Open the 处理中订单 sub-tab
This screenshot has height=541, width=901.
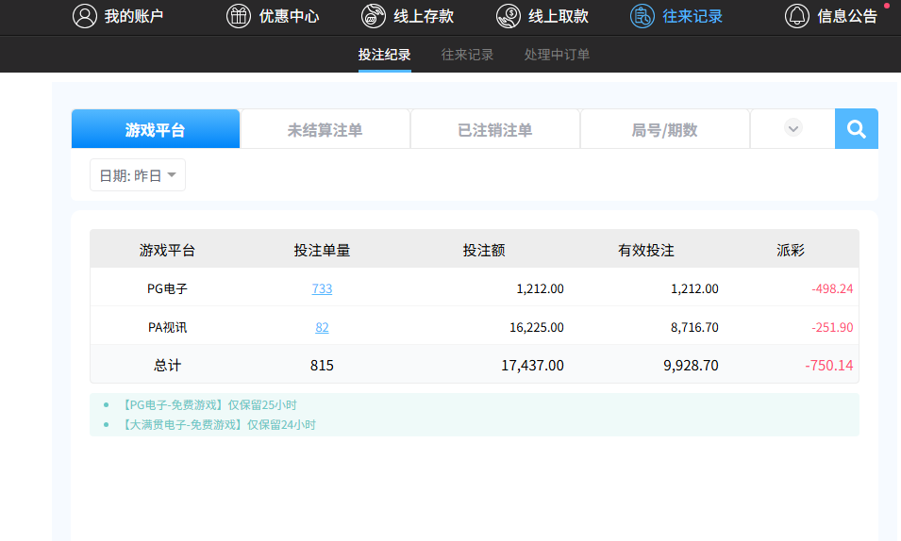tap(557, 55)
